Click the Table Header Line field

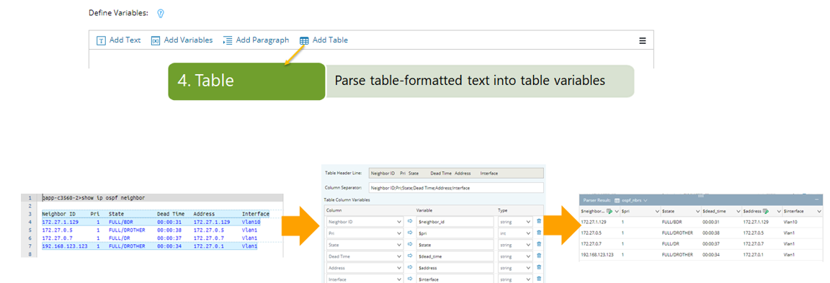(x=456, y=173)
